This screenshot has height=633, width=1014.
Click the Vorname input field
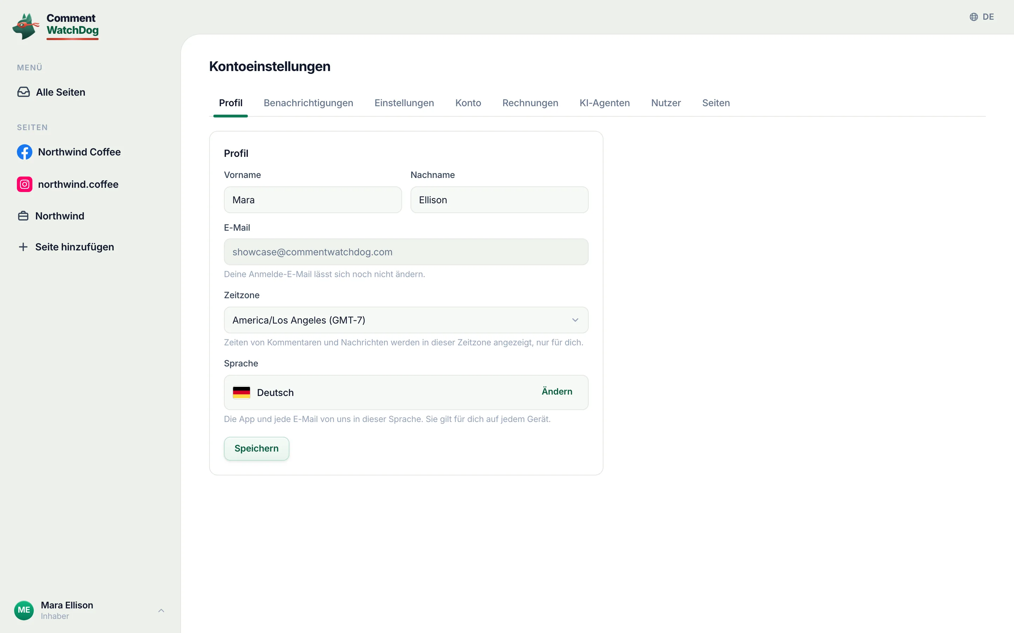[x=313, y=200]
